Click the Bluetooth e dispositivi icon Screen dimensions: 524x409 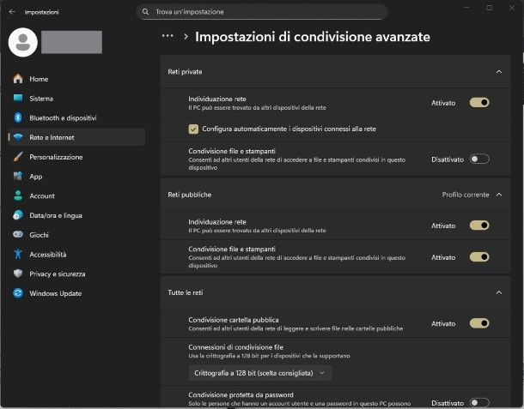click(18, 117)
